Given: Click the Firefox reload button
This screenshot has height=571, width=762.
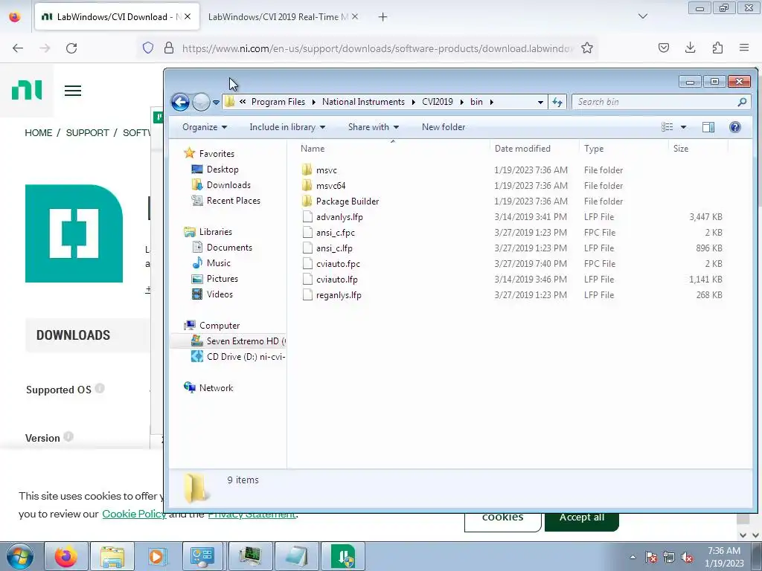Looking at the screenshot, I should click(x=71, y=48).
